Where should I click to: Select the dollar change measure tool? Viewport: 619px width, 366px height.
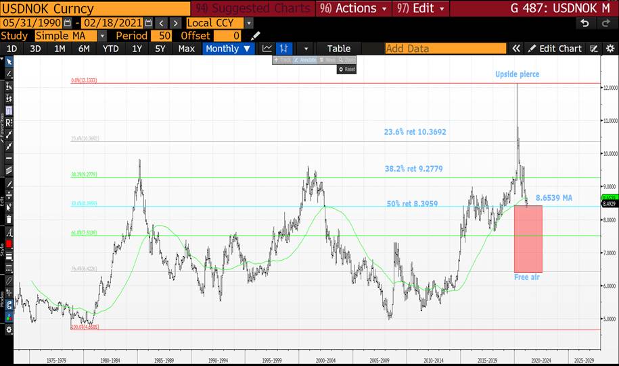9,98
